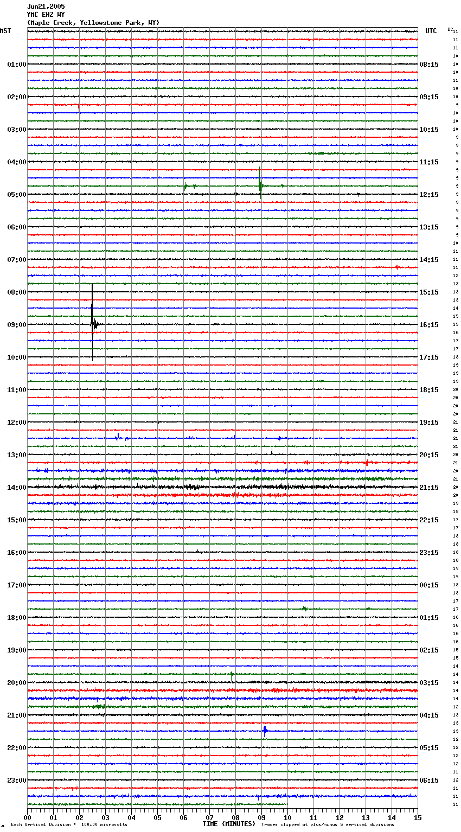Select the 14:00 MST time label
Viewport: 461px width, 832px height.
pyautogui.click(x=17, y=488)
